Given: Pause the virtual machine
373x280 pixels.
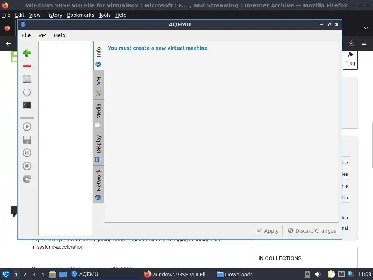Looking at the screenshot, I should tap(27, 153).
